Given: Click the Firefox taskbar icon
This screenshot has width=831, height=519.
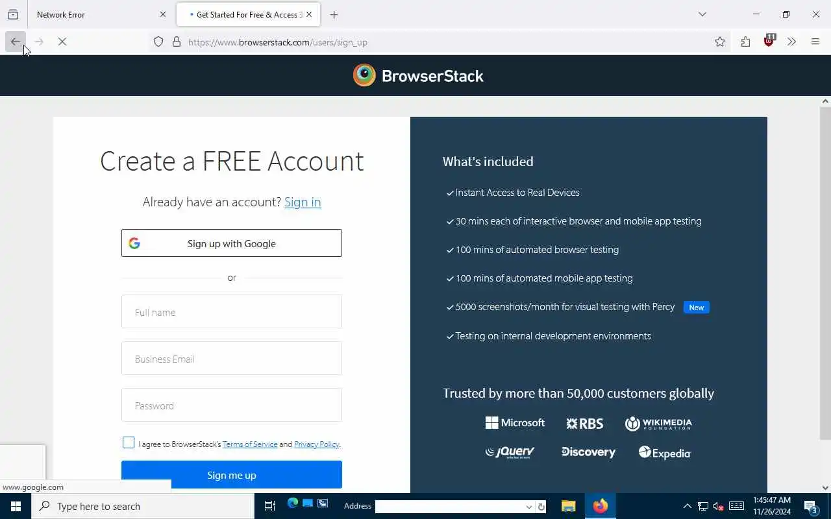Looking at the screenshot, I should [600, 506].
